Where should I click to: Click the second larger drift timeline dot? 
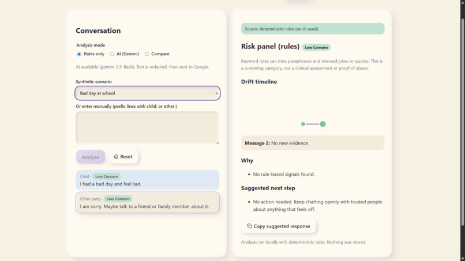pyautogui.click(x=322, y=124)
